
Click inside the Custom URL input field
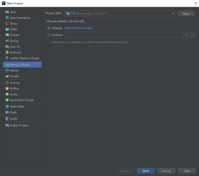coord(125,35)
